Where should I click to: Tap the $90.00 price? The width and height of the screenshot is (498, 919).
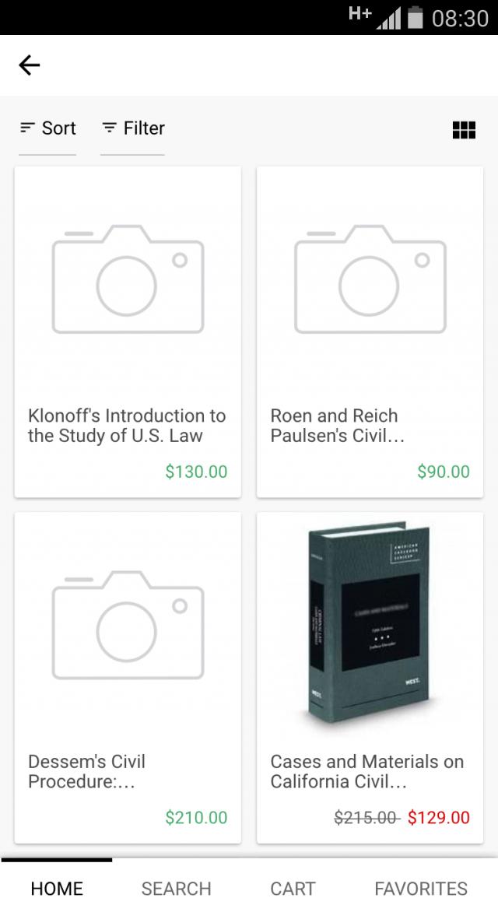point(444,472)
